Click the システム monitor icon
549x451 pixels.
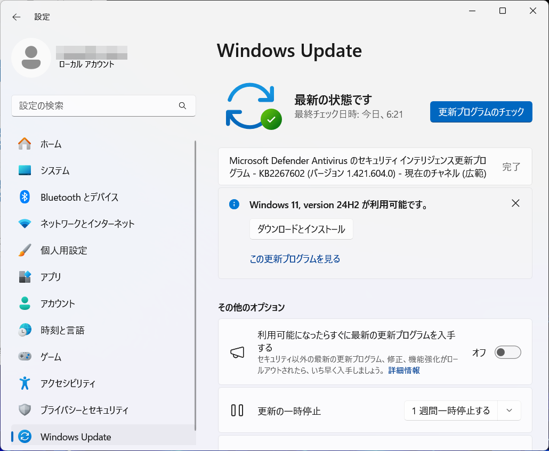[x=25, y=170]
